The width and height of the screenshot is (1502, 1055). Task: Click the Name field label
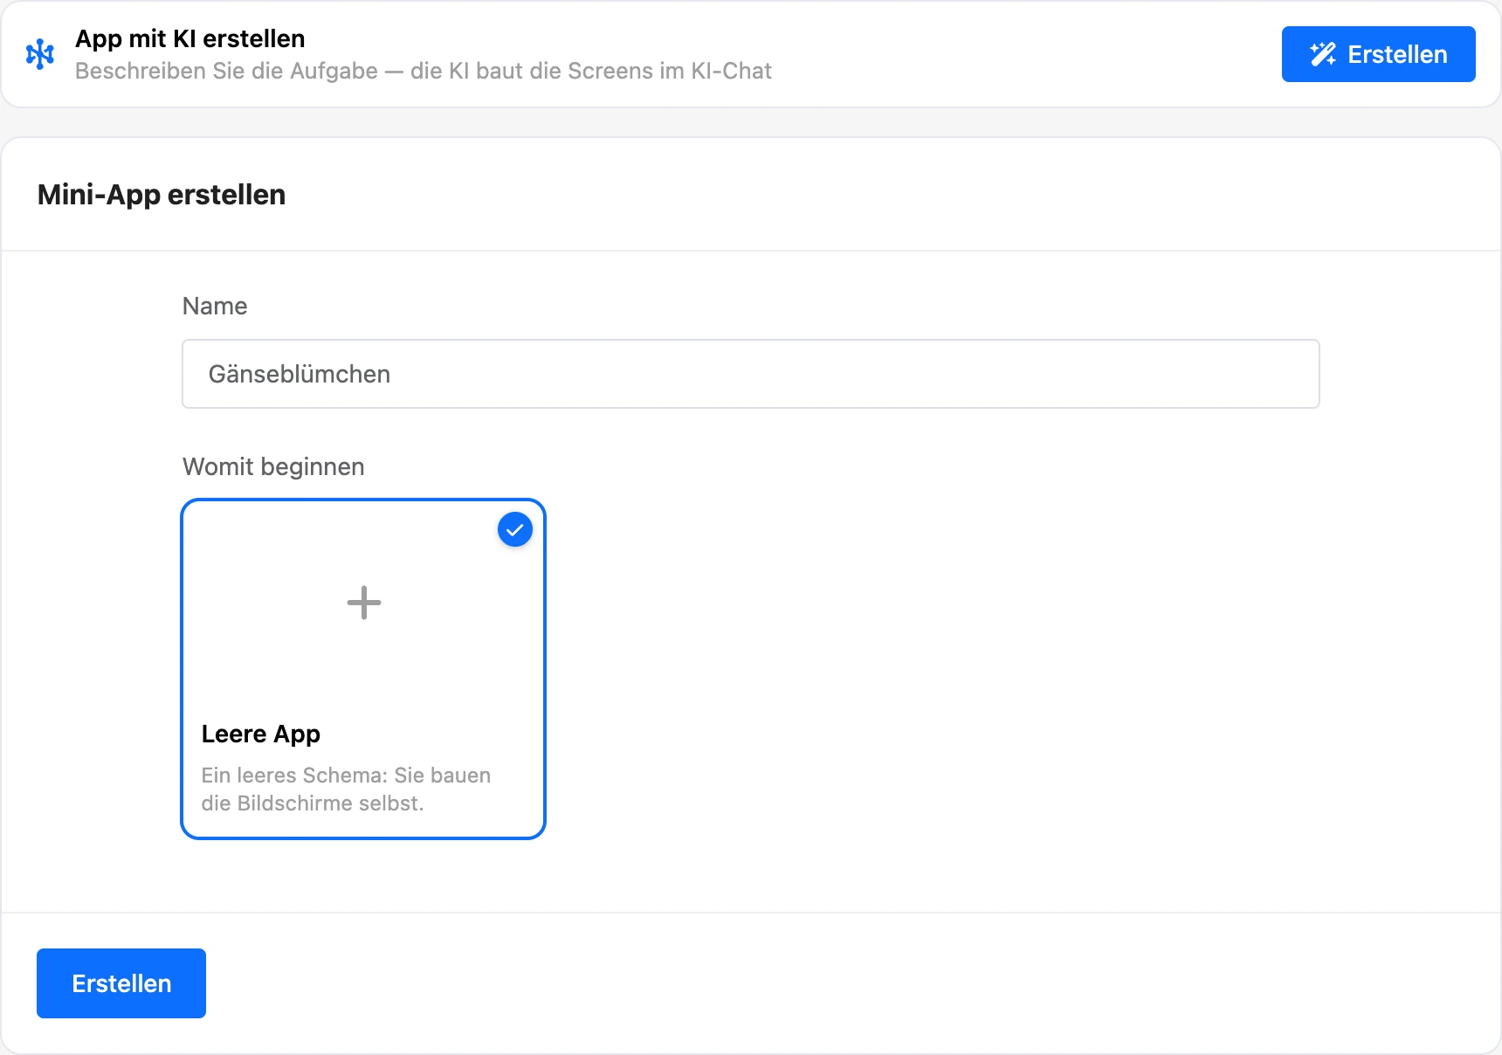(x=215, y=306)
